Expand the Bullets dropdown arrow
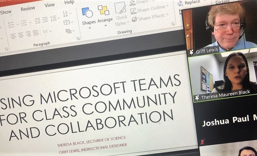The image size is (257, 156). (18, 25)
